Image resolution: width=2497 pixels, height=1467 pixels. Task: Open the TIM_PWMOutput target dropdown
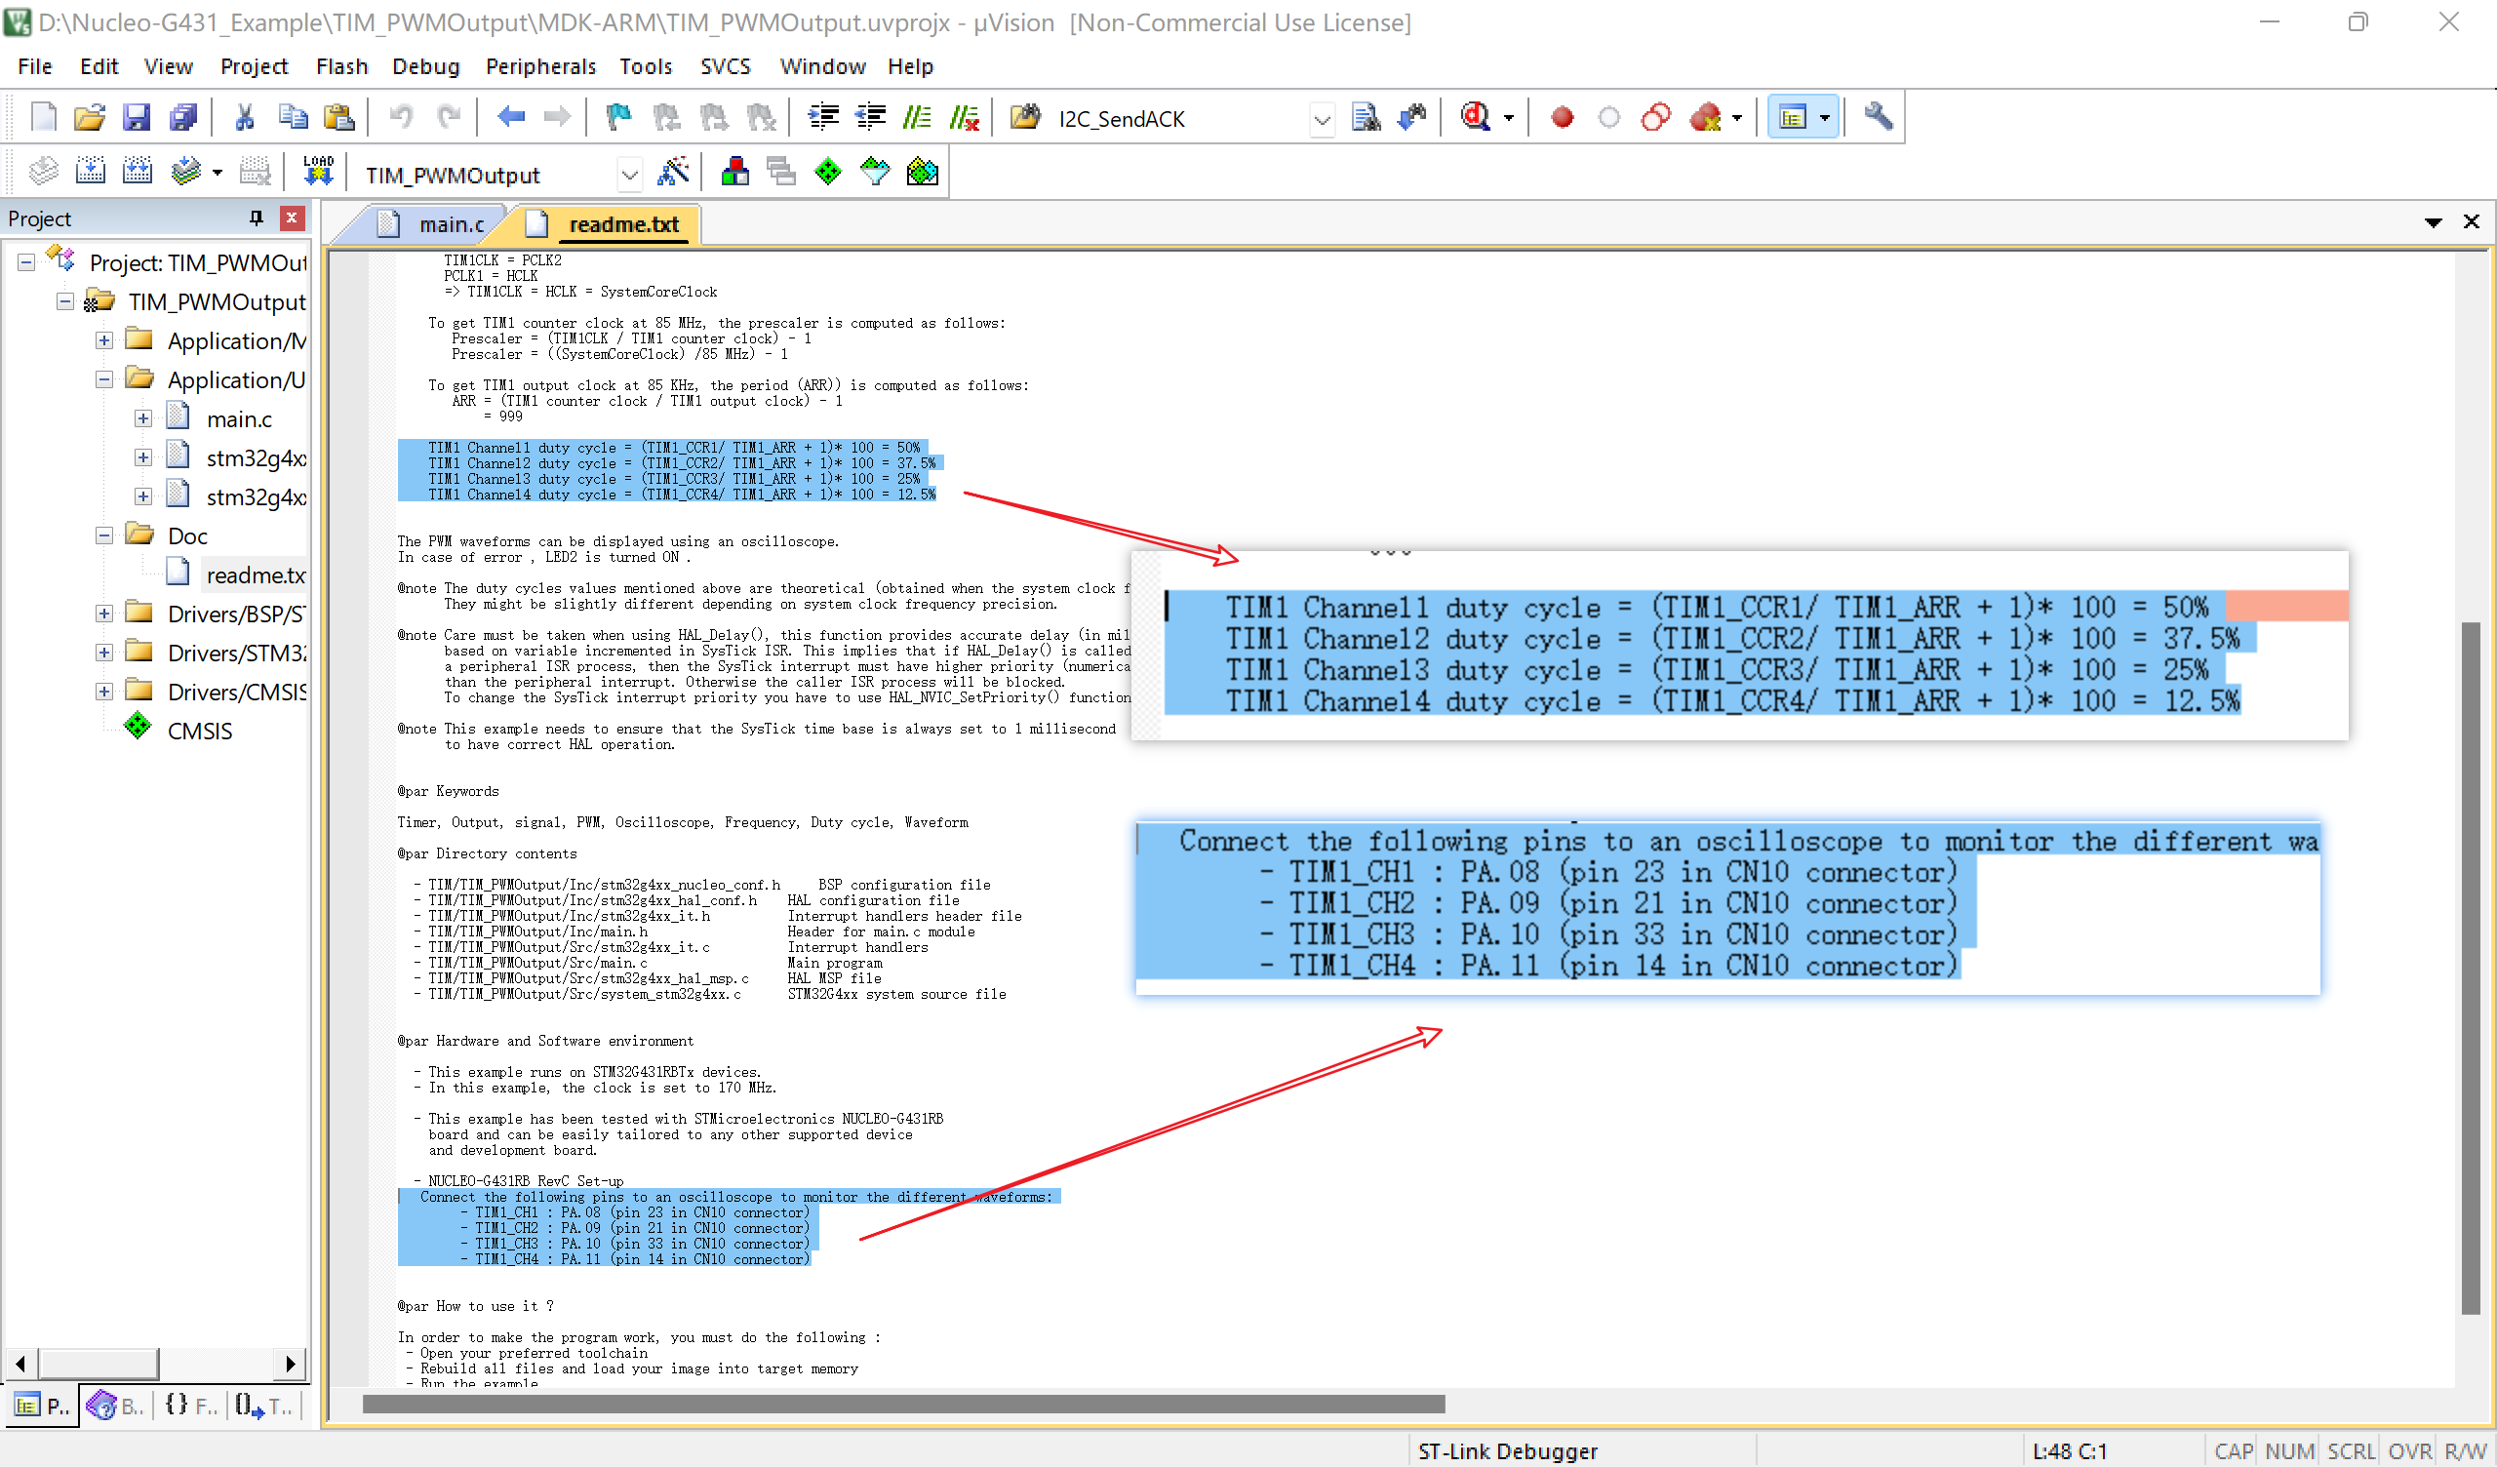[629, 176]
